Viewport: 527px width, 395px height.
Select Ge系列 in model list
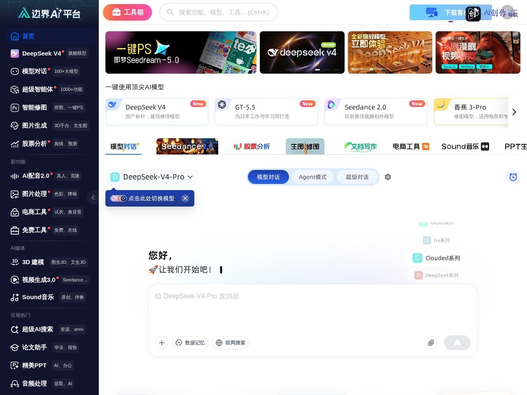436,240
